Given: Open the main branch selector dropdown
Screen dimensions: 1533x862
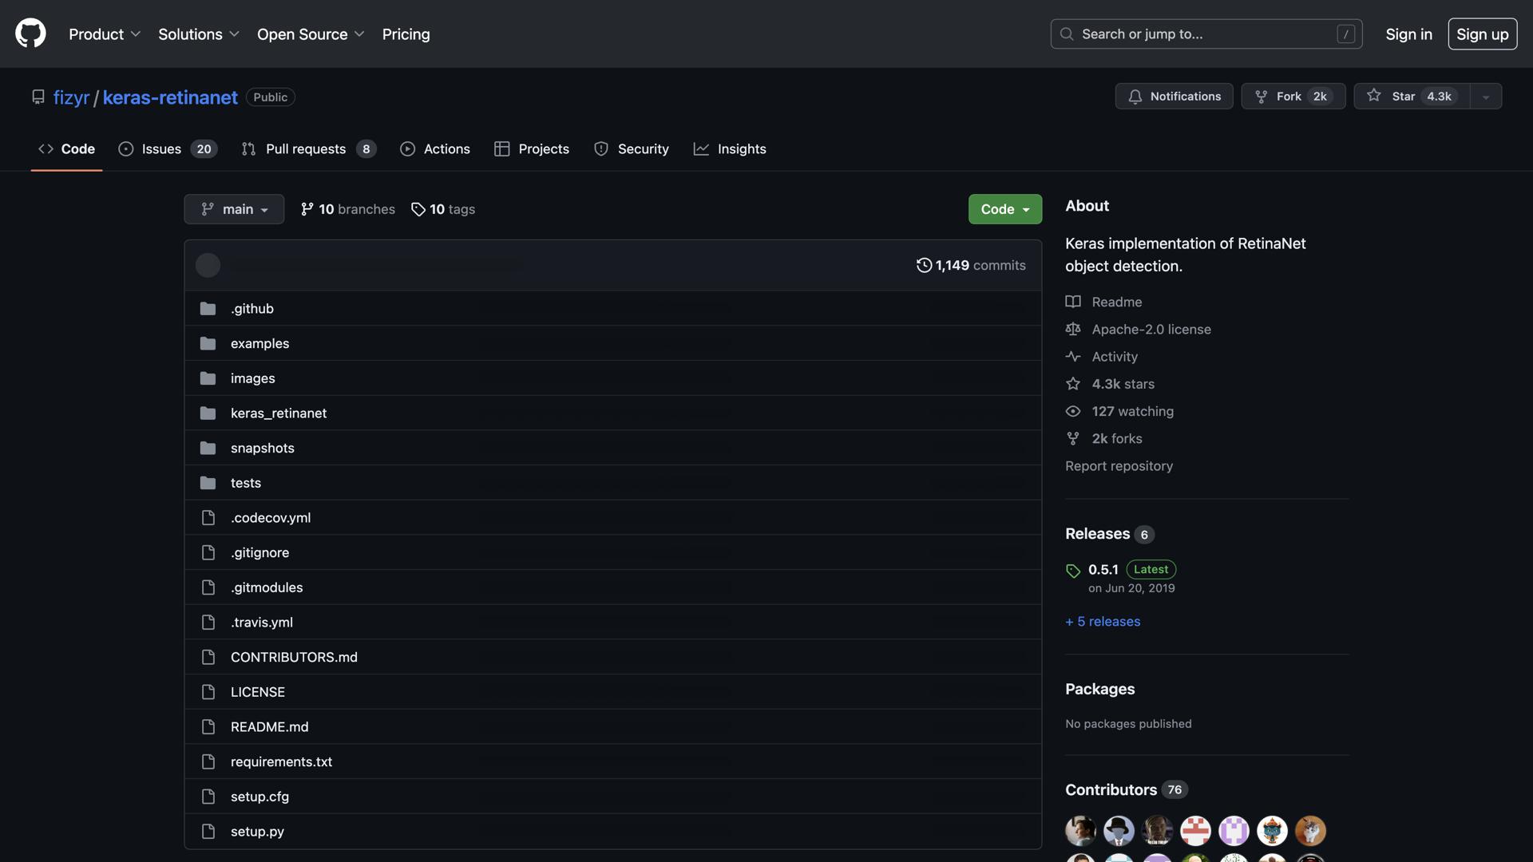Looking at the screenshot, I should [x=234, y=209].
